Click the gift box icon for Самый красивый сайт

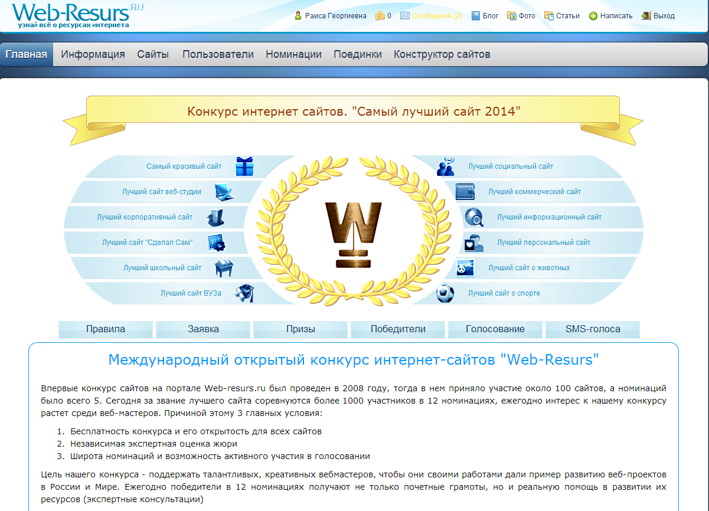tap(244, 166)
